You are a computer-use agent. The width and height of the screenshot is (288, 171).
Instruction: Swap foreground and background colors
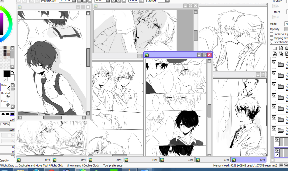(13, 72)
